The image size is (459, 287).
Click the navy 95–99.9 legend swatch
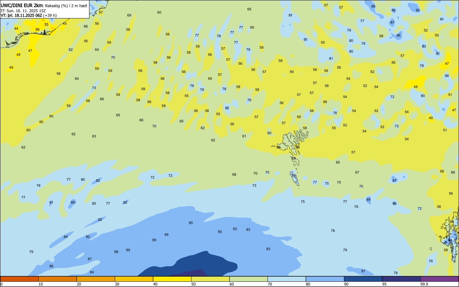[x=401, y=279]
